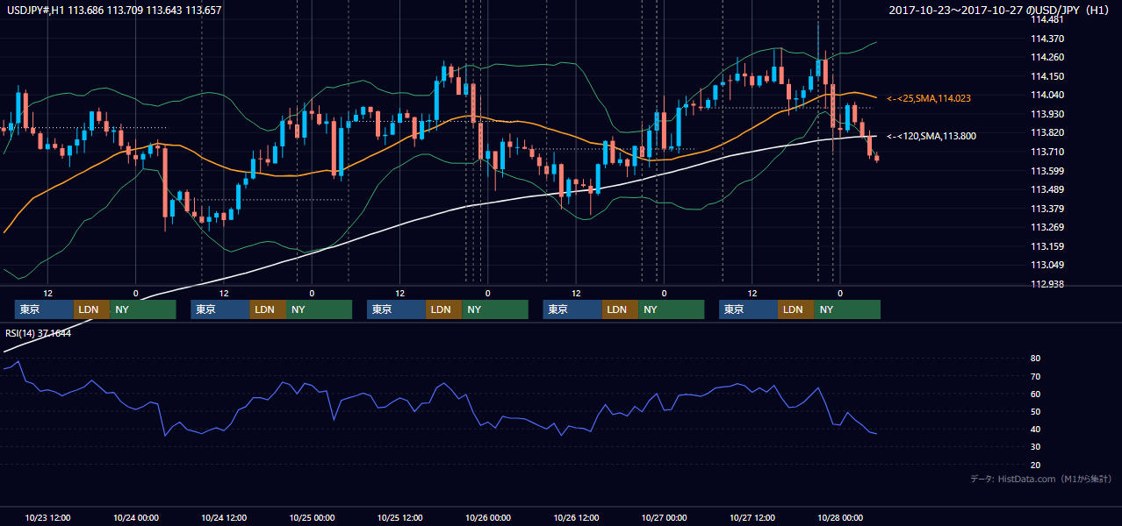This screenshot has width=1122, height=526.
Task: Click price level 114.370 on the axis
Action: [1046, 39]
